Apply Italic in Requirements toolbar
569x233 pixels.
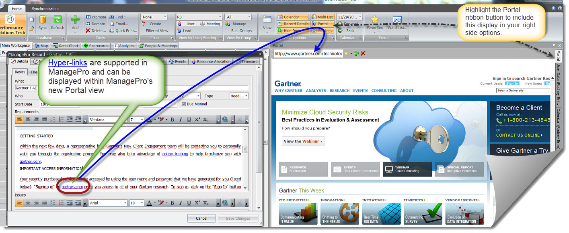181,120
